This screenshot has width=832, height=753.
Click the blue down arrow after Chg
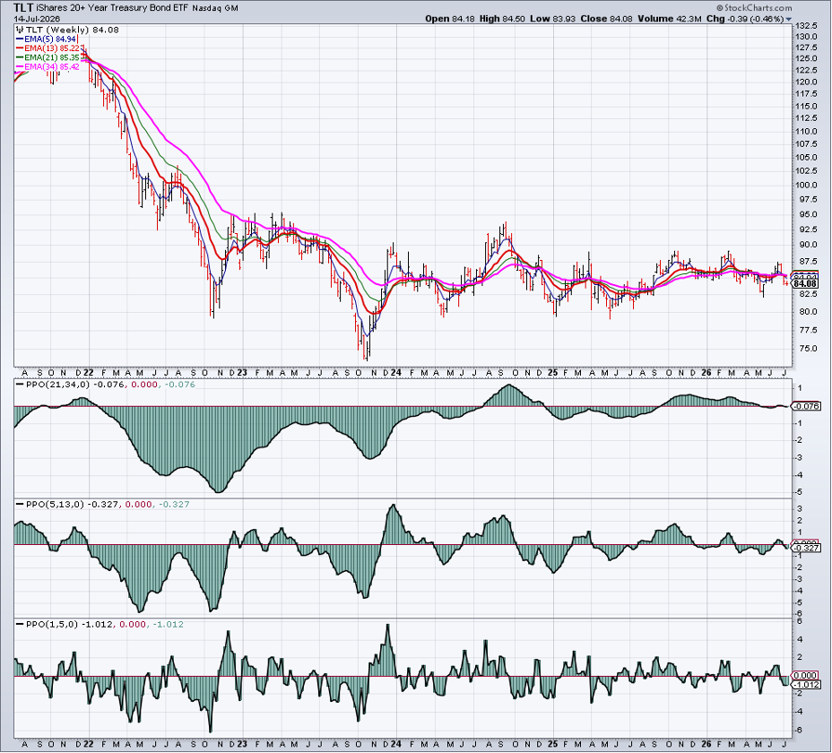[x=788, y=19]
